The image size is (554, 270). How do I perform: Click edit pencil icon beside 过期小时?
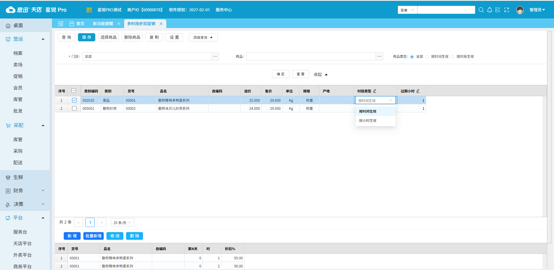[418, 91]
